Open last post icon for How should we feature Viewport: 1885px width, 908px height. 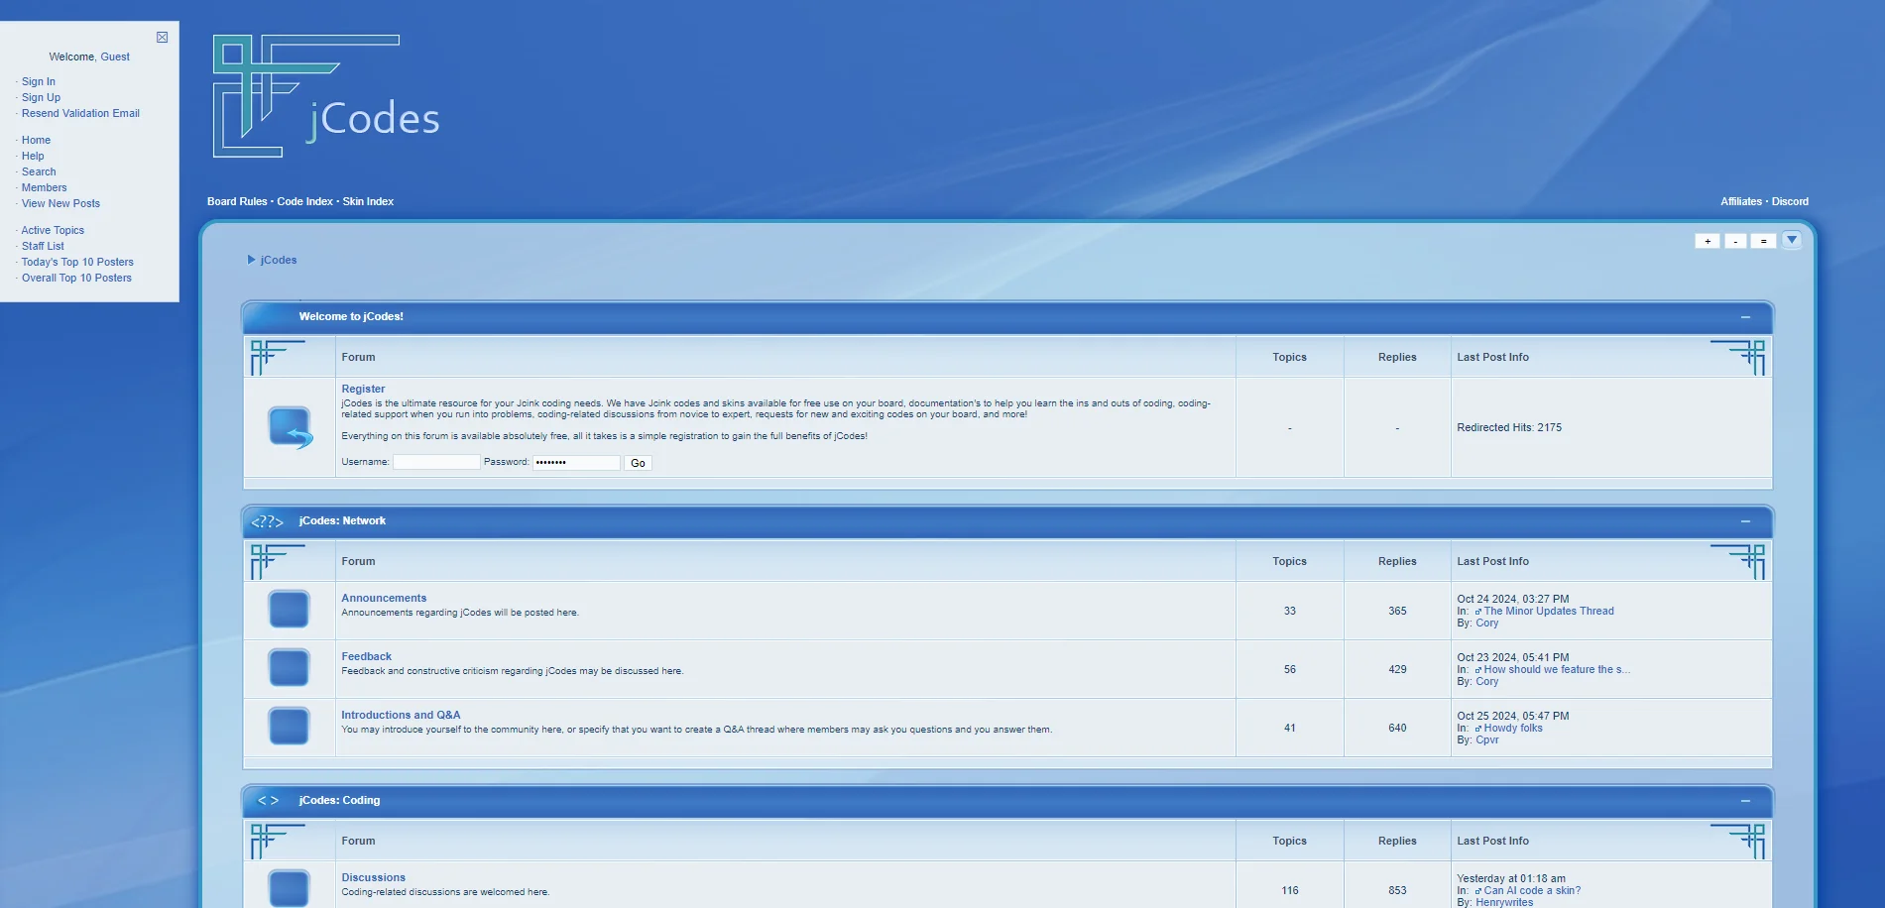(x=1477, y=670)
